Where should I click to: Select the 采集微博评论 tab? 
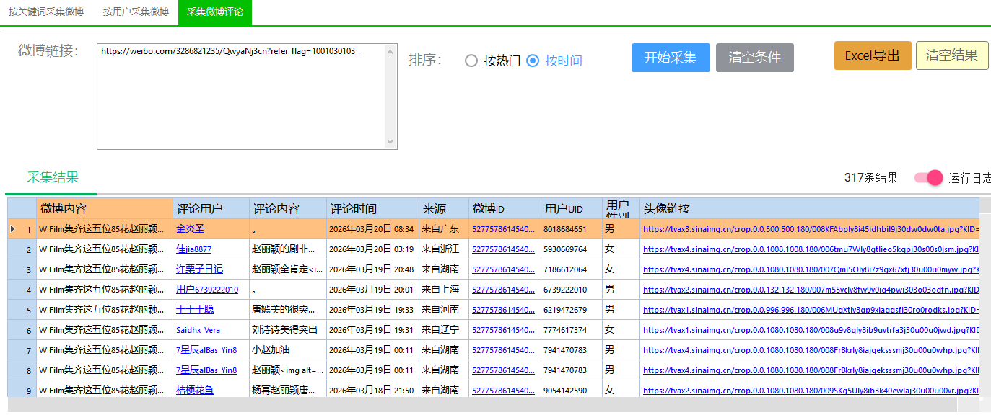[214, 12]
